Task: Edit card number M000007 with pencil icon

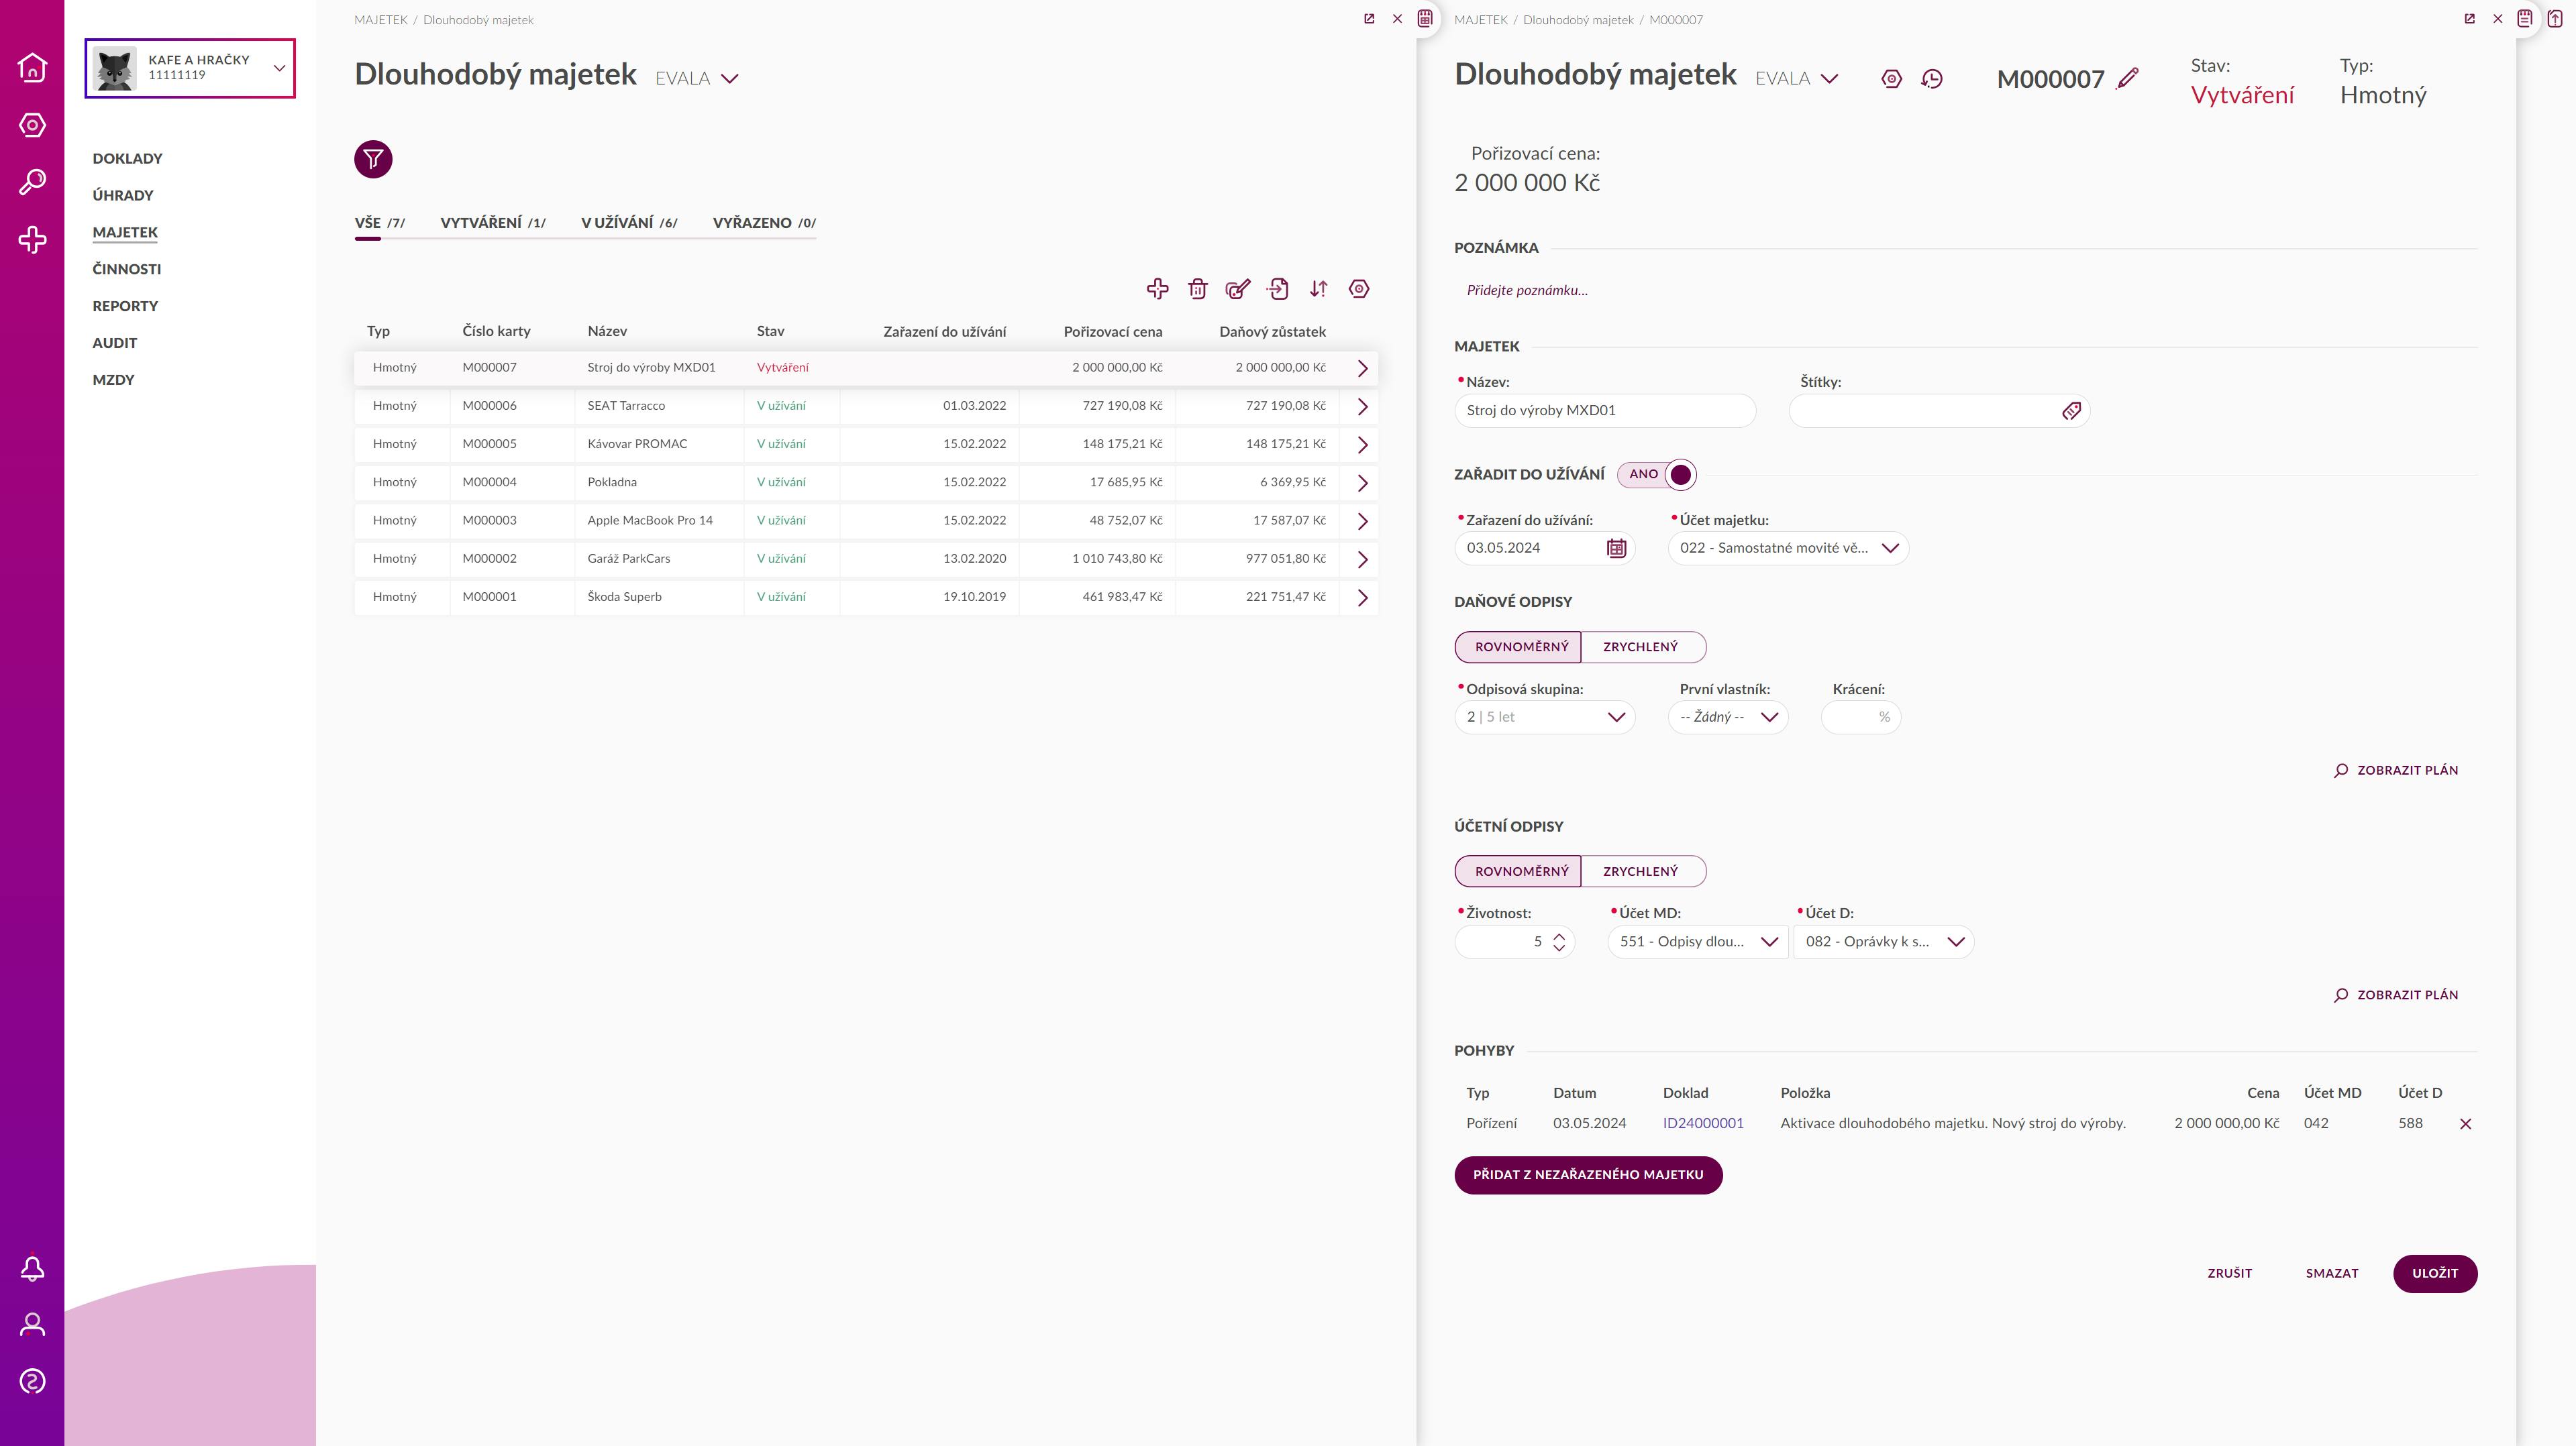Action: (2128, 78)
